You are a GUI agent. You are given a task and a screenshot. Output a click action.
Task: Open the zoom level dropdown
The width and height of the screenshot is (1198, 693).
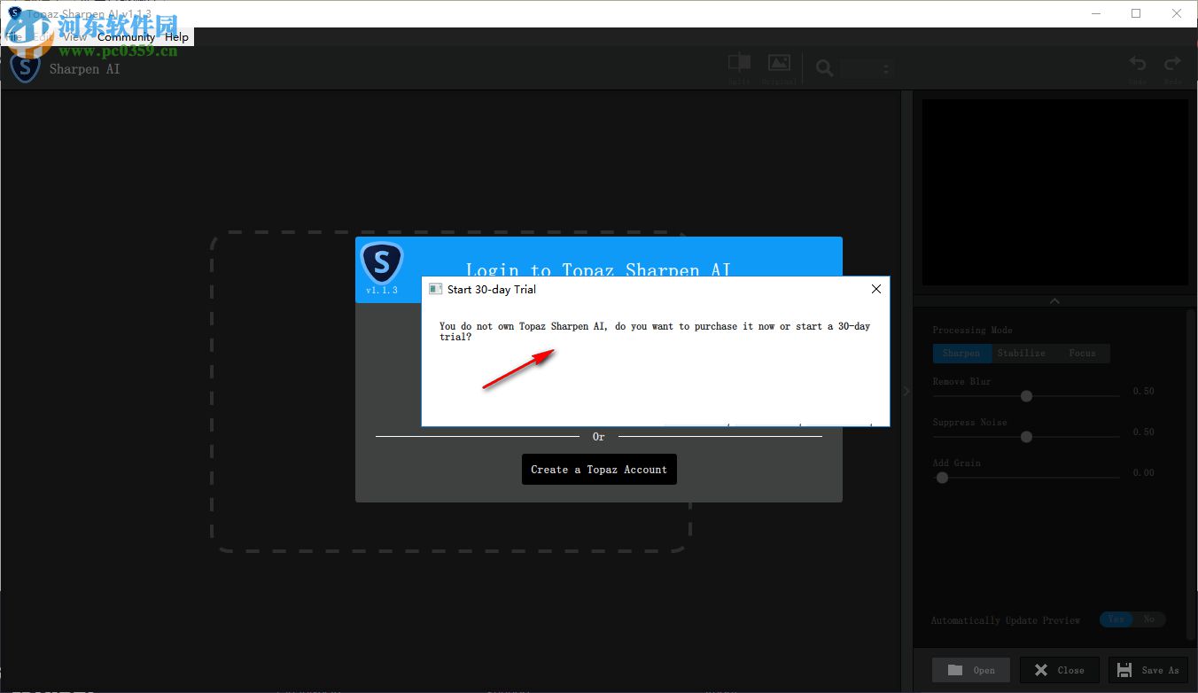click(x=867, y=69)
